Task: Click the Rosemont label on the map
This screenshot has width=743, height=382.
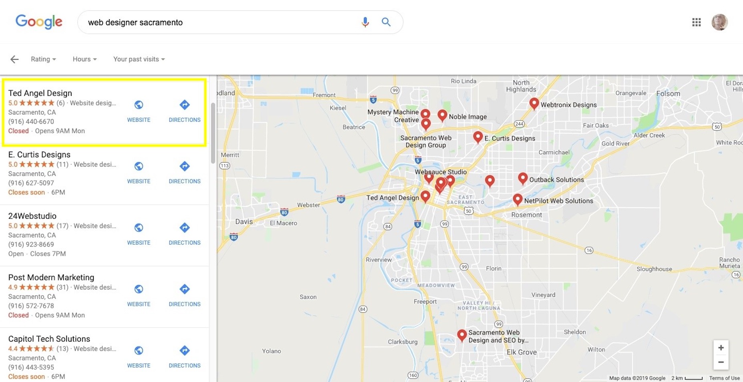Action: click(526, 215)
